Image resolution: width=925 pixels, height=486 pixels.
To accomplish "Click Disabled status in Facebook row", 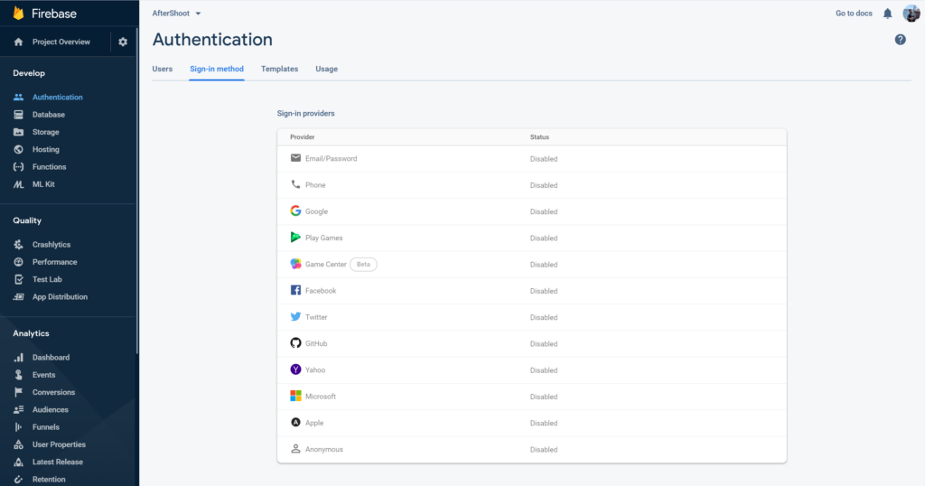I will coord(543,291).
